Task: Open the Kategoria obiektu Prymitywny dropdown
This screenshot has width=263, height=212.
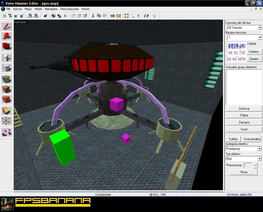Action: click(x=259, y=149)
